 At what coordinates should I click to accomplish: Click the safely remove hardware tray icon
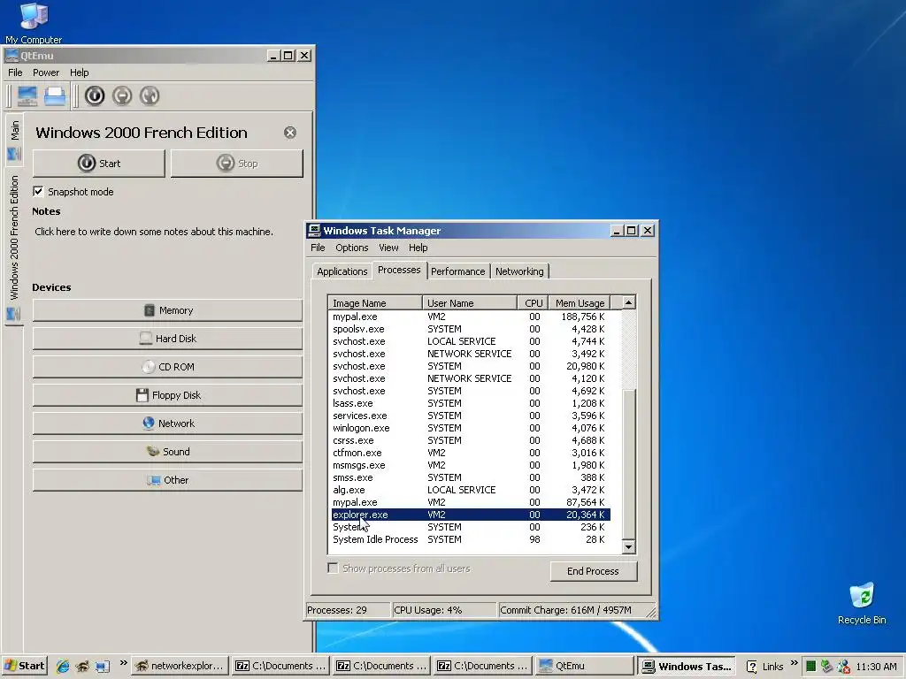pos(827,667)
